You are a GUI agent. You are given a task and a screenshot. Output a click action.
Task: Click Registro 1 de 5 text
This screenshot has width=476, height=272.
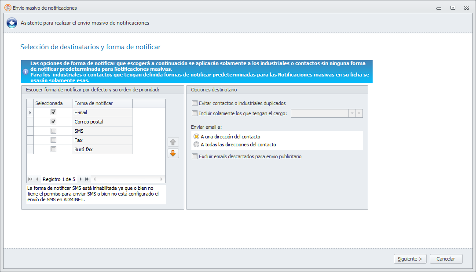click(x=59, y=179)
